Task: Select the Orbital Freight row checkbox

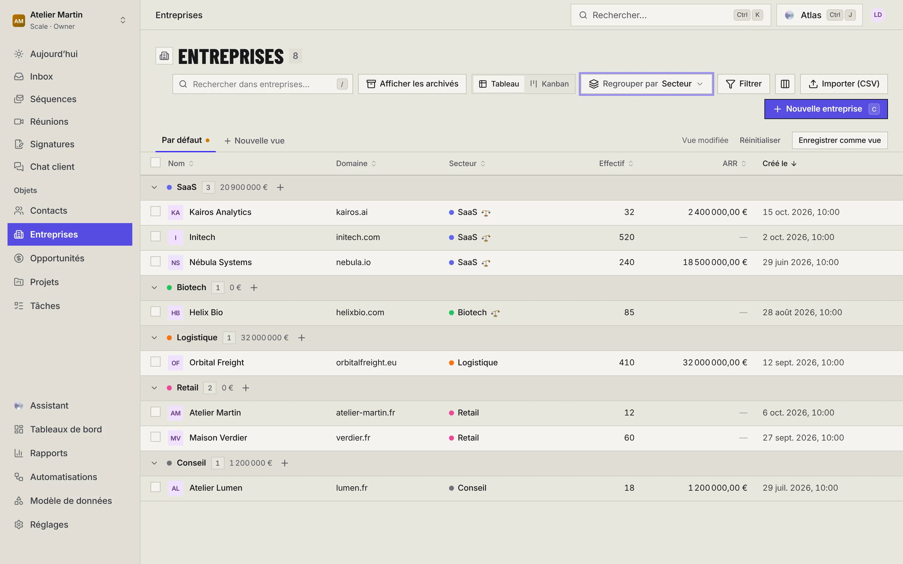Action: coord(155,362)
